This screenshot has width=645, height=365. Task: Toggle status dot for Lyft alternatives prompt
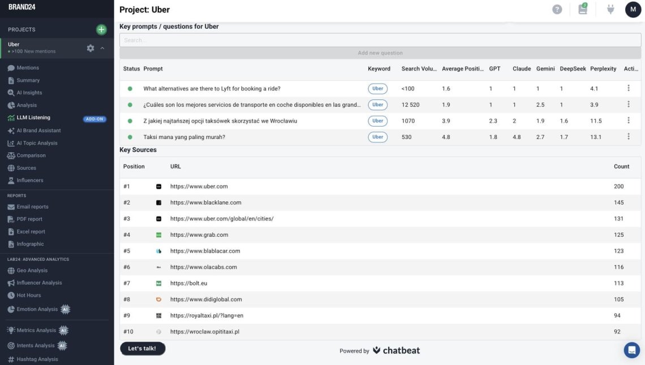pos(130,89)
